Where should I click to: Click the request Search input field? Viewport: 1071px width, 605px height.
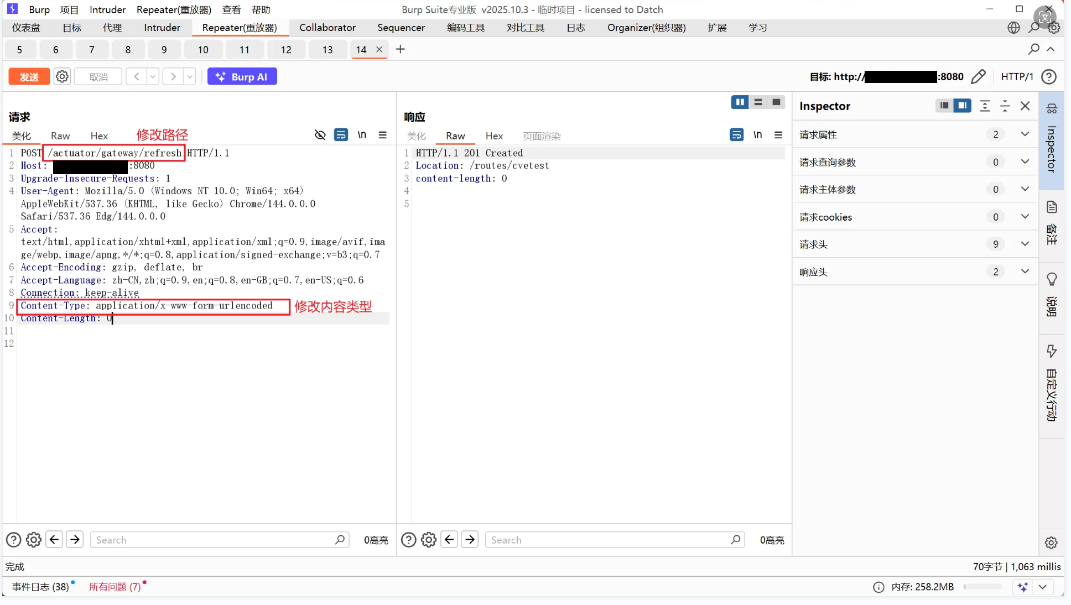[220, 540]
